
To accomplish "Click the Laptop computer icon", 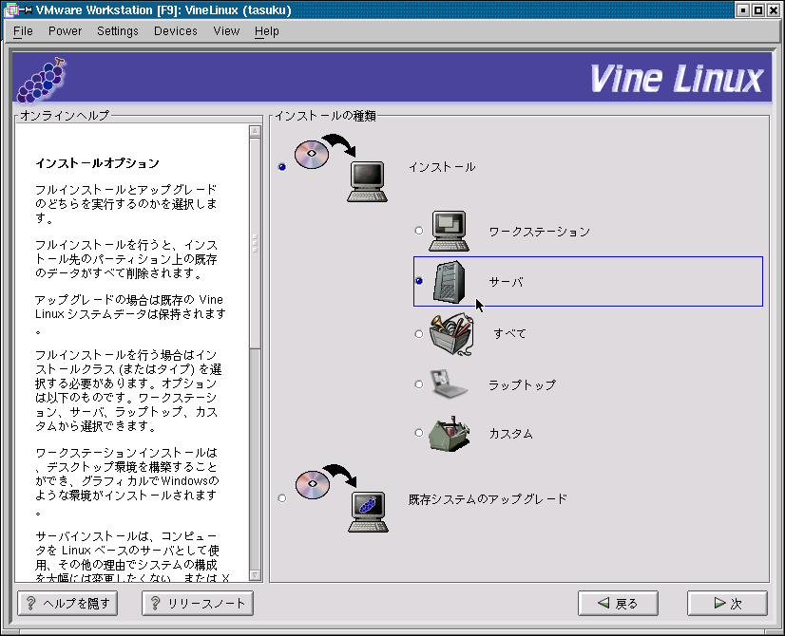I will point(449,384).
